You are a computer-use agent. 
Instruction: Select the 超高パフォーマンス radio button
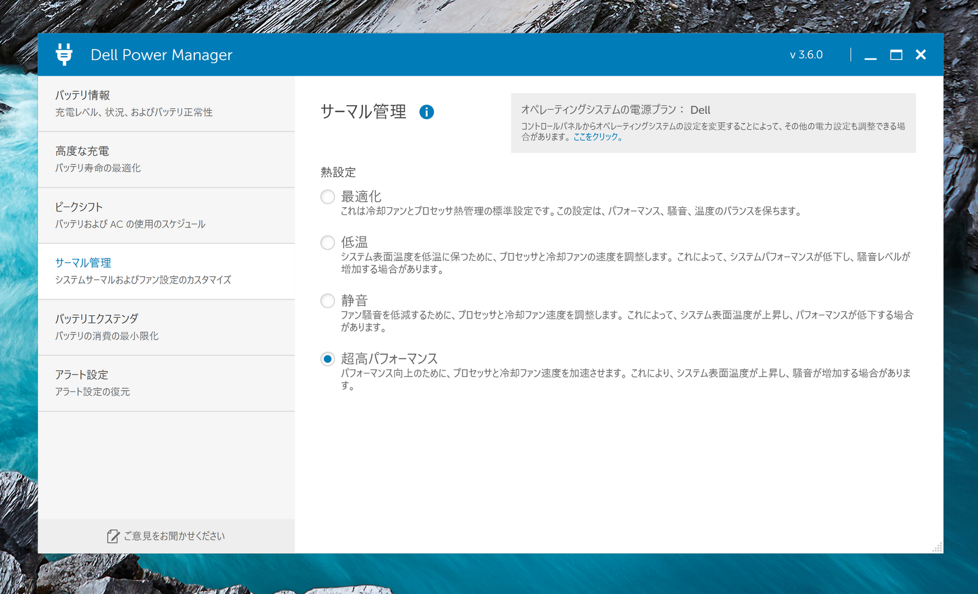(x=328, y=359)
